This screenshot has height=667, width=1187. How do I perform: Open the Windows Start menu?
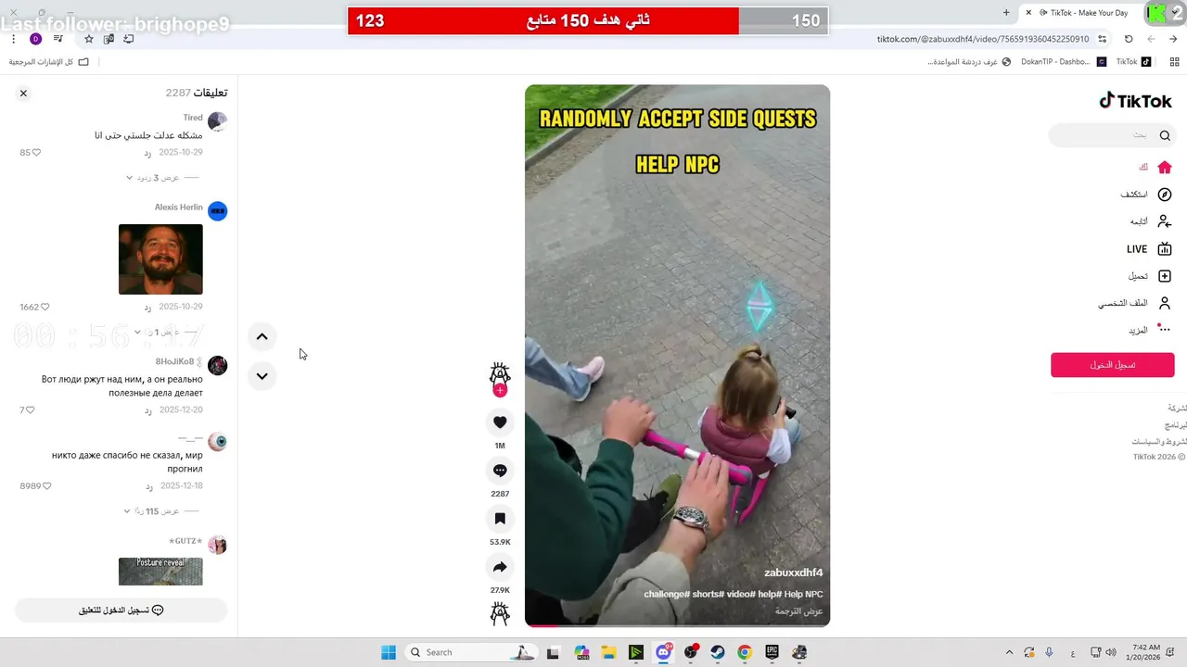click(x=389, y=652)
